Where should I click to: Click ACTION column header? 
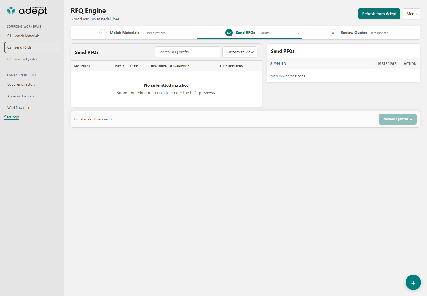(x=410, y=64)
